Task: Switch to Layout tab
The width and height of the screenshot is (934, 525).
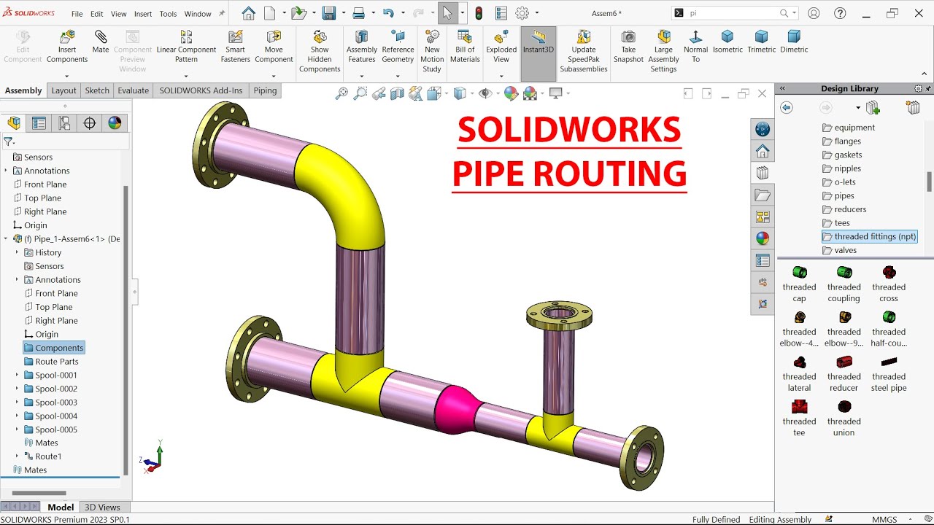Action: pos(63,90)
